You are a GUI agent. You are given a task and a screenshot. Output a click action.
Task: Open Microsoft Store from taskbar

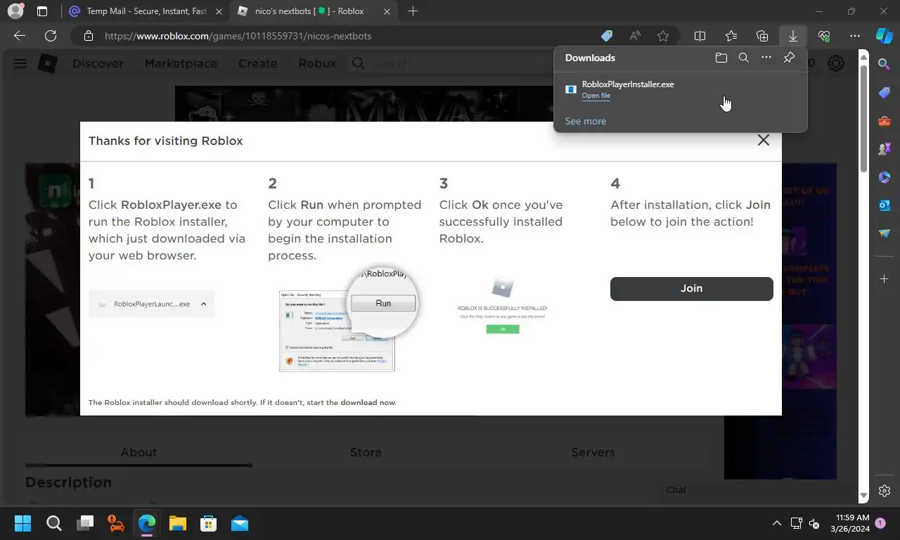click(208, 523)
